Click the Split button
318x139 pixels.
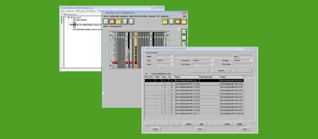click(201, 124)
